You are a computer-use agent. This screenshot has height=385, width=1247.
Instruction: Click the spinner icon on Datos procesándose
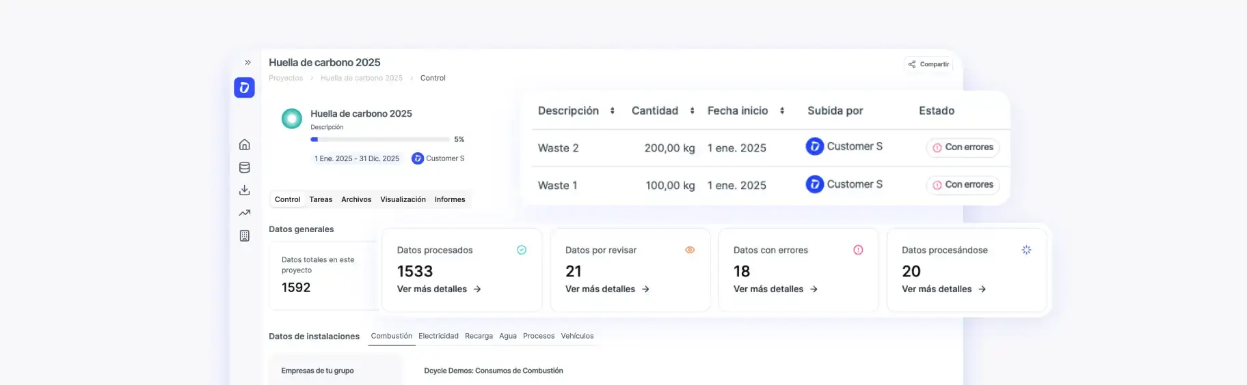point(1026,250)
